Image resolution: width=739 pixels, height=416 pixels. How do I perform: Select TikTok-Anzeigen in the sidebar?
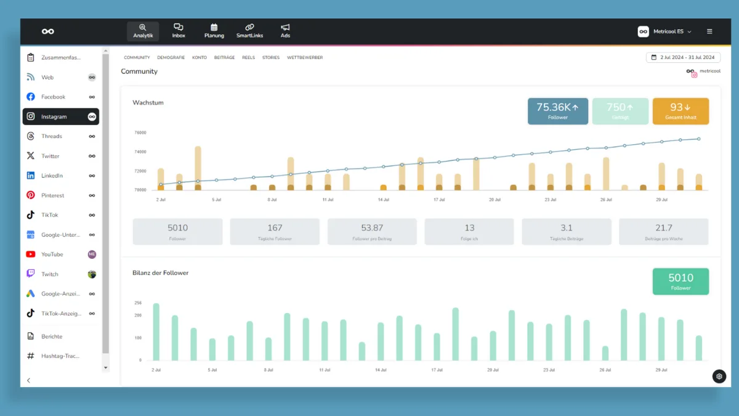pyautogui.click(x=61, y=313)
